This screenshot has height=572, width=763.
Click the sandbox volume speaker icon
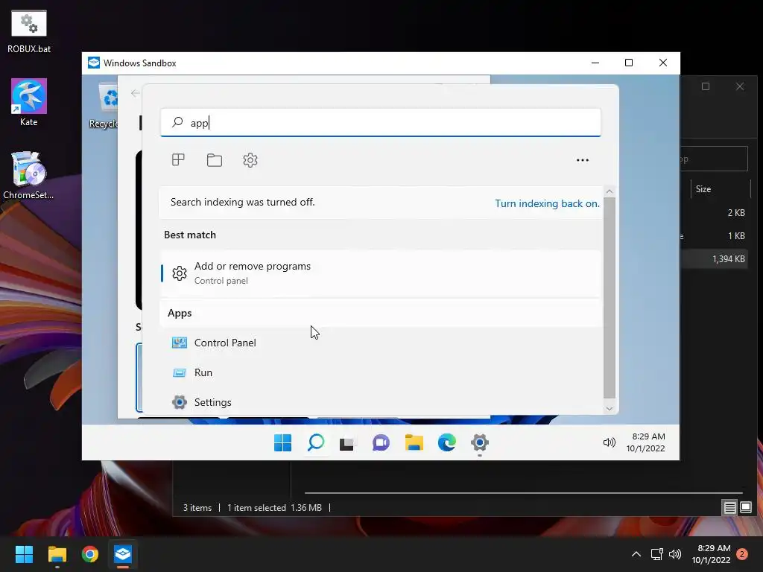(x=610, y=442)
